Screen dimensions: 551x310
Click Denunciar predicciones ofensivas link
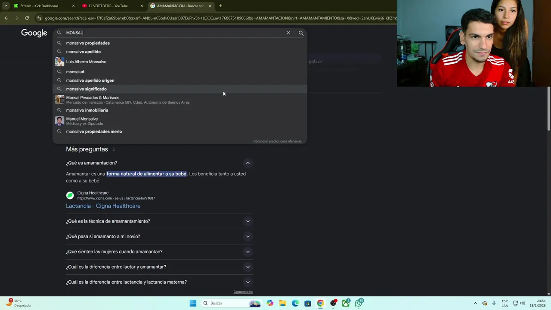(277, 141)
